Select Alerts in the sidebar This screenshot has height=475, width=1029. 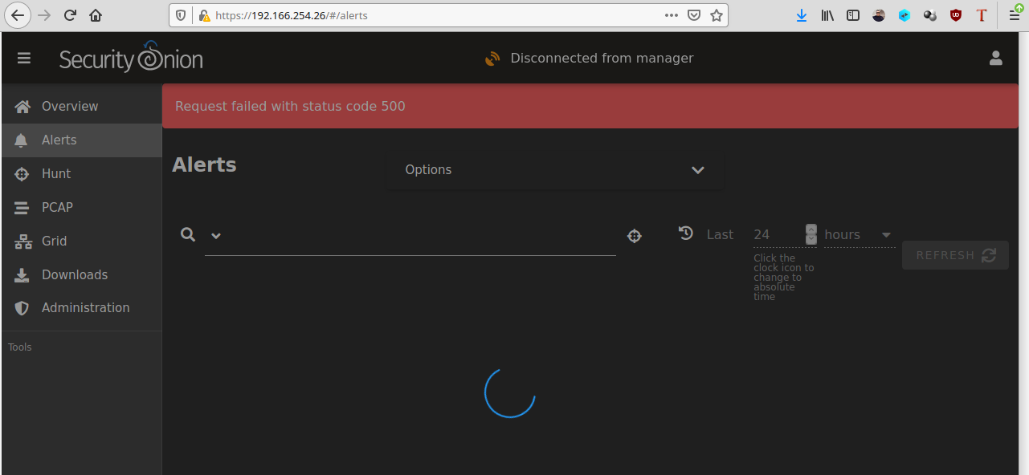pos(81,140)
